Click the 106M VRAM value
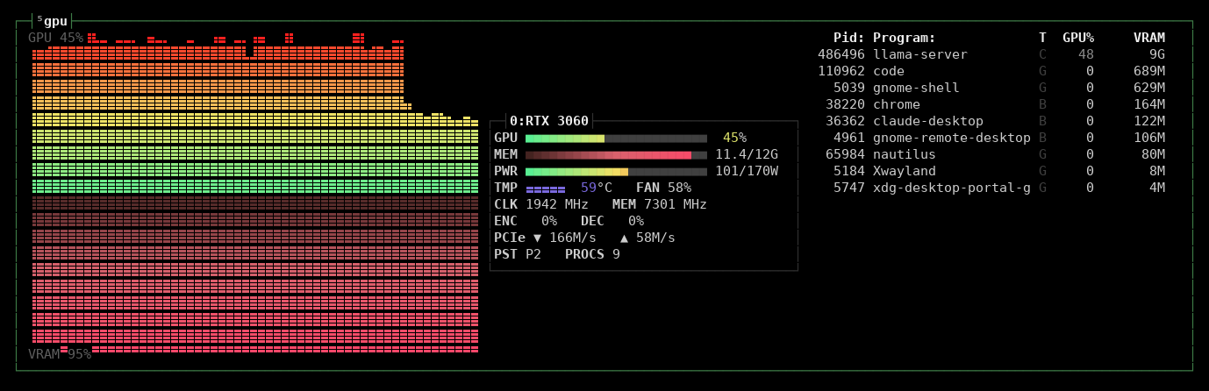 [x=1149, y=138]
